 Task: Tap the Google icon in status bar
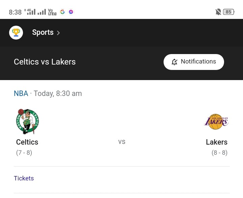63,12
